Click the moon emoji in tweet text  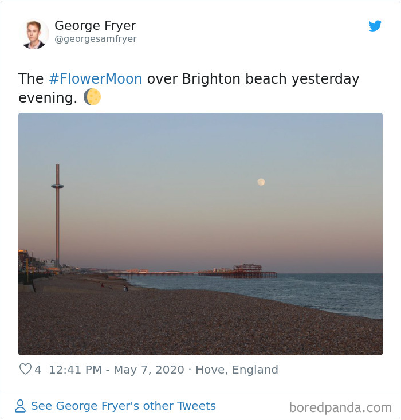pyautogui.click(x=92, y=97)
